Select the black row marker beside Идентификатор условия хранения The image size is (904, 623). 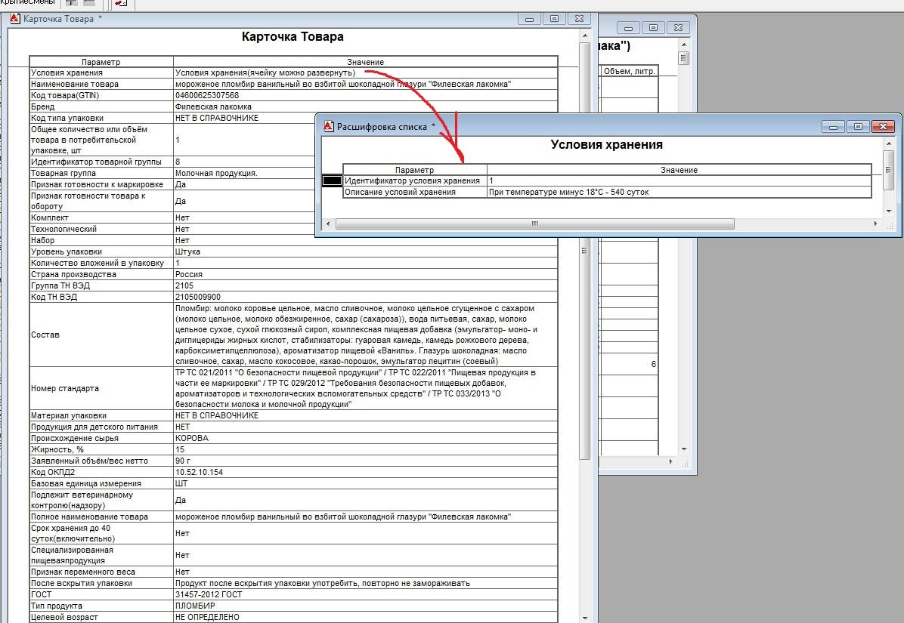(332, 181)
